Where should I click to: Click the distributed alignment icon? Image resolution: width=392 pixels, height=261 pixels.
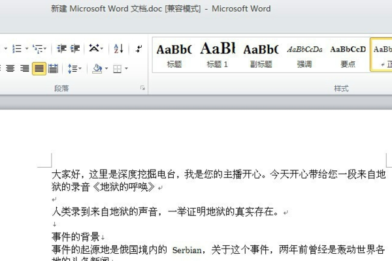tap(53, 69)
